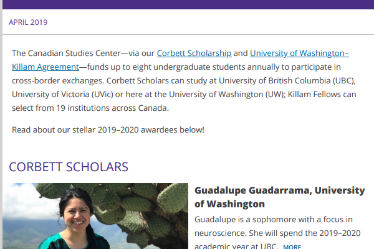Click the gray vertical strip at left edge
Screen dimensions: 374x249
[1, 125]
